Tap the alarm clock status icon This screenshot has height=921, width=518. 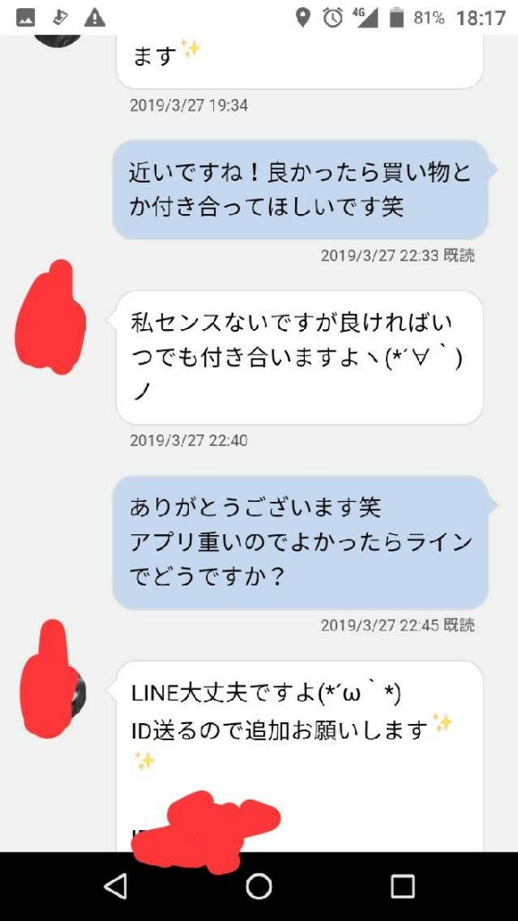pyautogui.click(x=333, y=18)
